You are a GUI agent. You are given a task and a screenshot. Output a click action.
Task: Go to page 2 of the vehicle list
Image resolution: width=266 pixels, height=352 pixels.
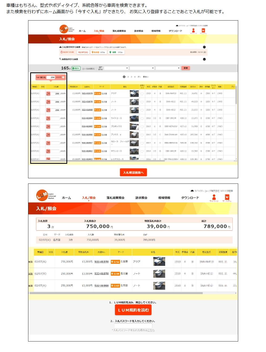[128, 77]
